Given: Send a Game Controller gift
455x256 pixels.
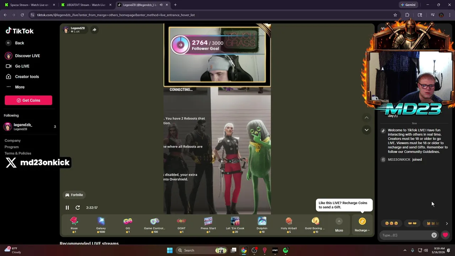Looking at the screenshot, I should tap(155, 225).
